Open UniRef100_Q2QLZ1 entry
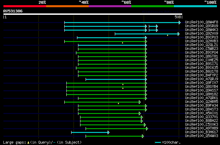Viewport: 220px width, 145px height. [201, 45]
